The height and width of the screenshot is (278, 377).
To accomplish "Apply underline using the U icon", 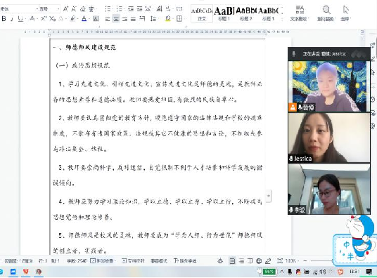I will click(x=20, y=19).
